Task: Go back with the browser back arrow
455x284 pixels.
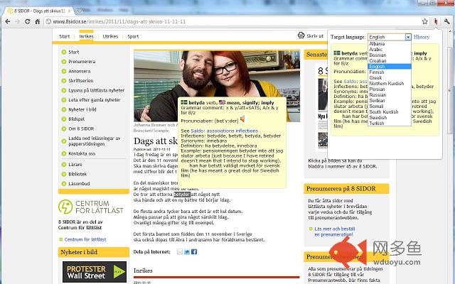Action: 8,21
